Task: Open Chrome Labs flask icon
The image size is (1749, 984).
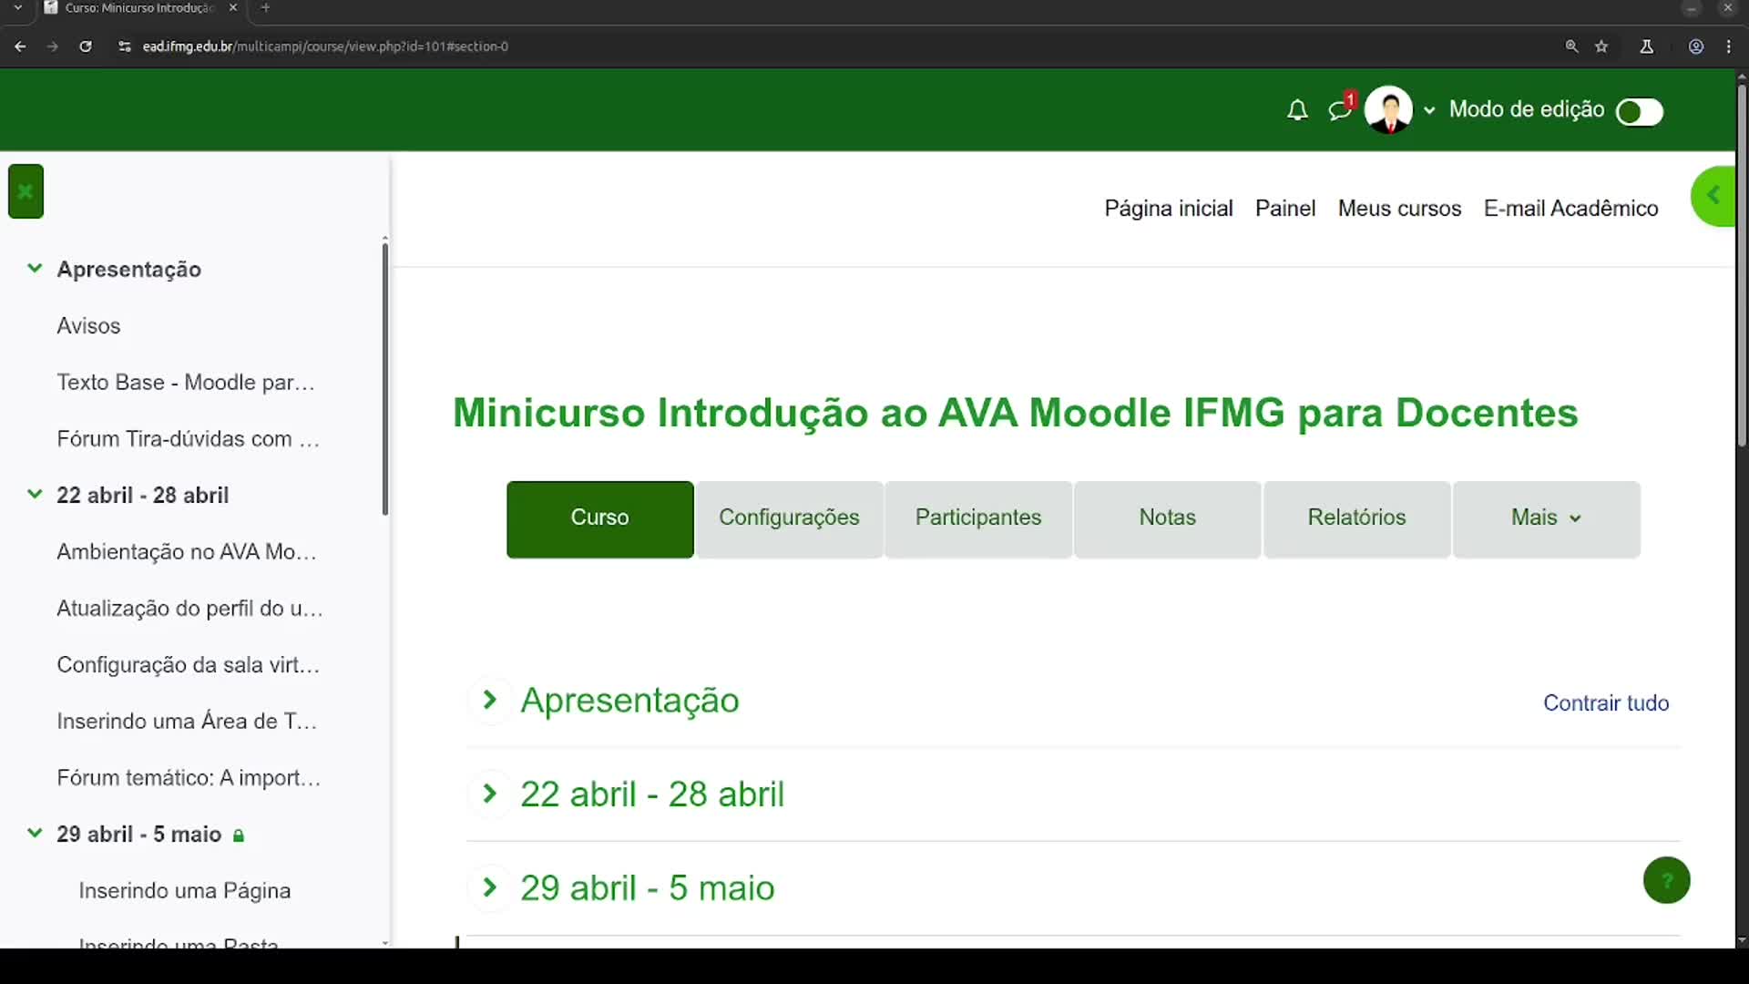Action: (x=1646, y=46)
